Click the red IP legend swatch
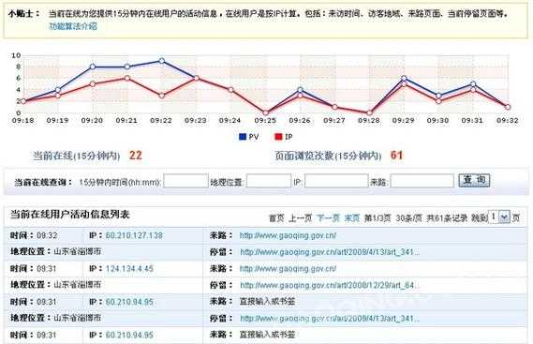The height and width of the screenshot is (344, 533). pyautogui.click(x=278, y=137)
